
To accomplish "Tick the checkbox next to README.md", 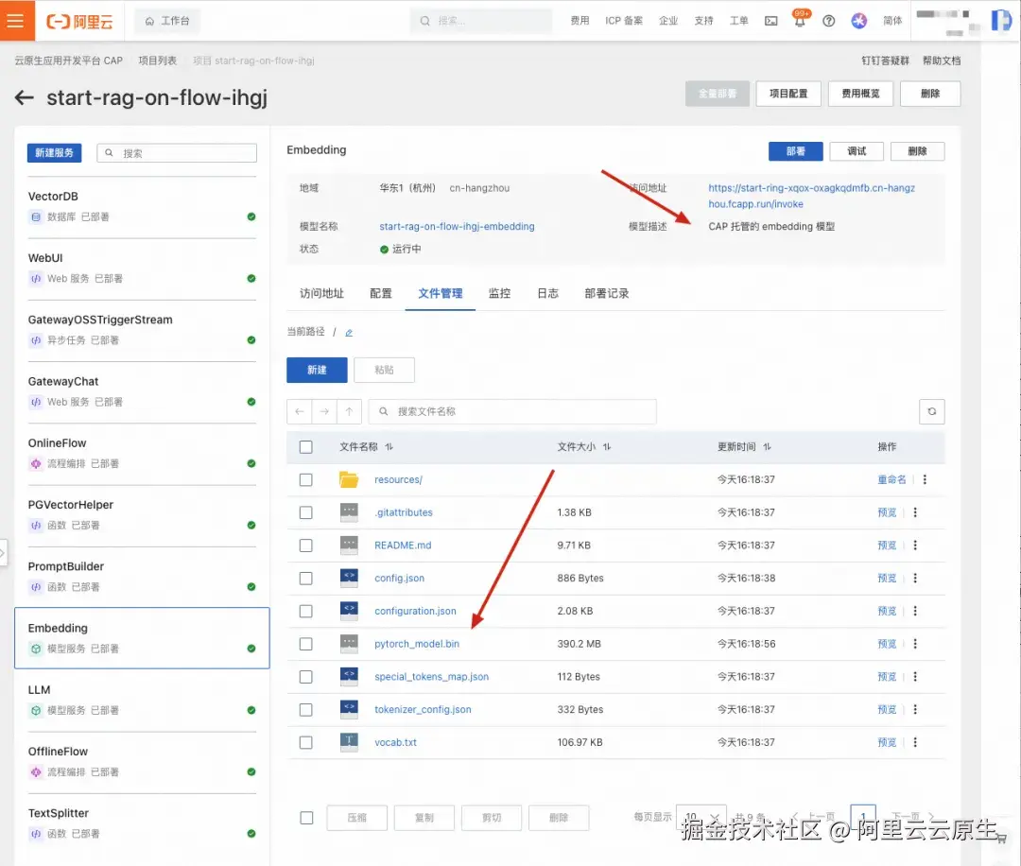I will pos(306,545).
